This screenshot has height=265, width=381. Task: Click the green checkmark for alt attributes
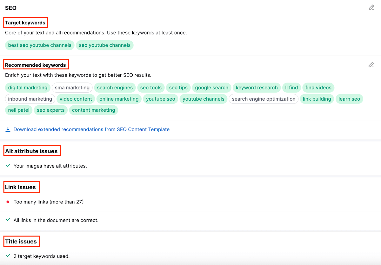(8, 166)
